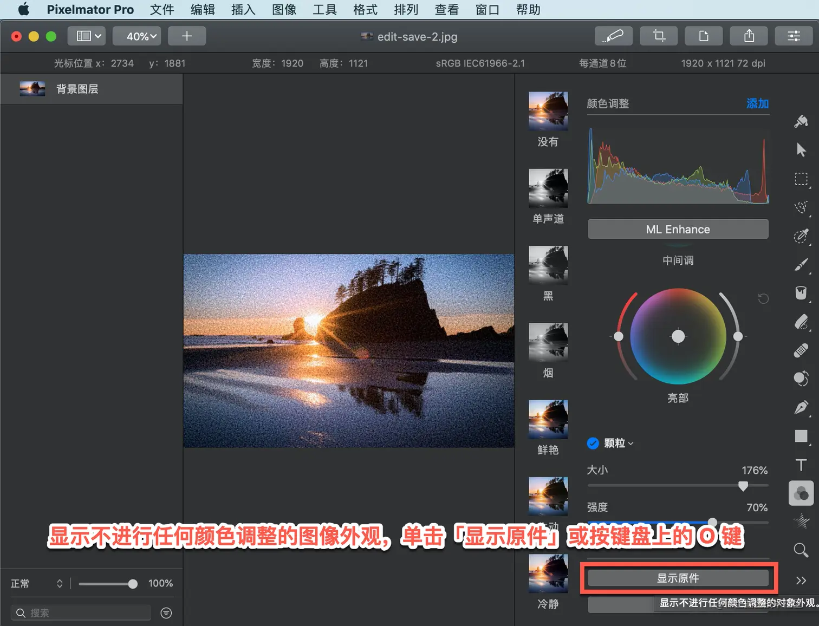Viewport: 819px width, 626px height.
Task: Select the dashed-circle eyedropper selection tool
Action: (x=801, y=236)
